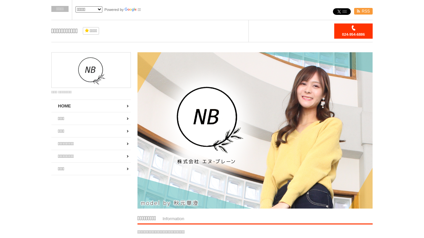Image resolution: width=424 pixels, height=238 pixels.
Task: Select HOME in the sidebar menu
Action: pos(65,106)
